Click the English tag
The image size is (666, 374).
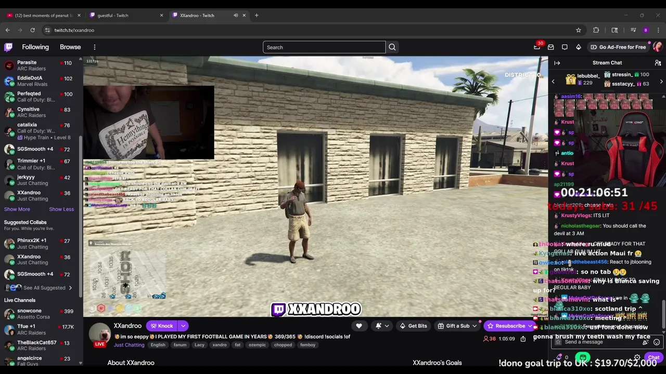pyautogui.click(x=158, y=345)
